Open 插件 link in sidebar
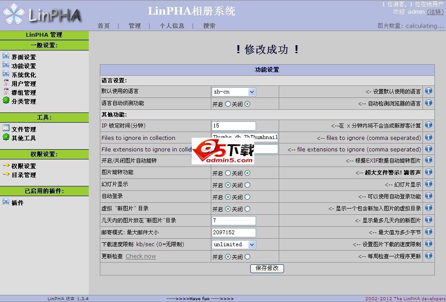 pyautogui.click(x=17, y=203)
